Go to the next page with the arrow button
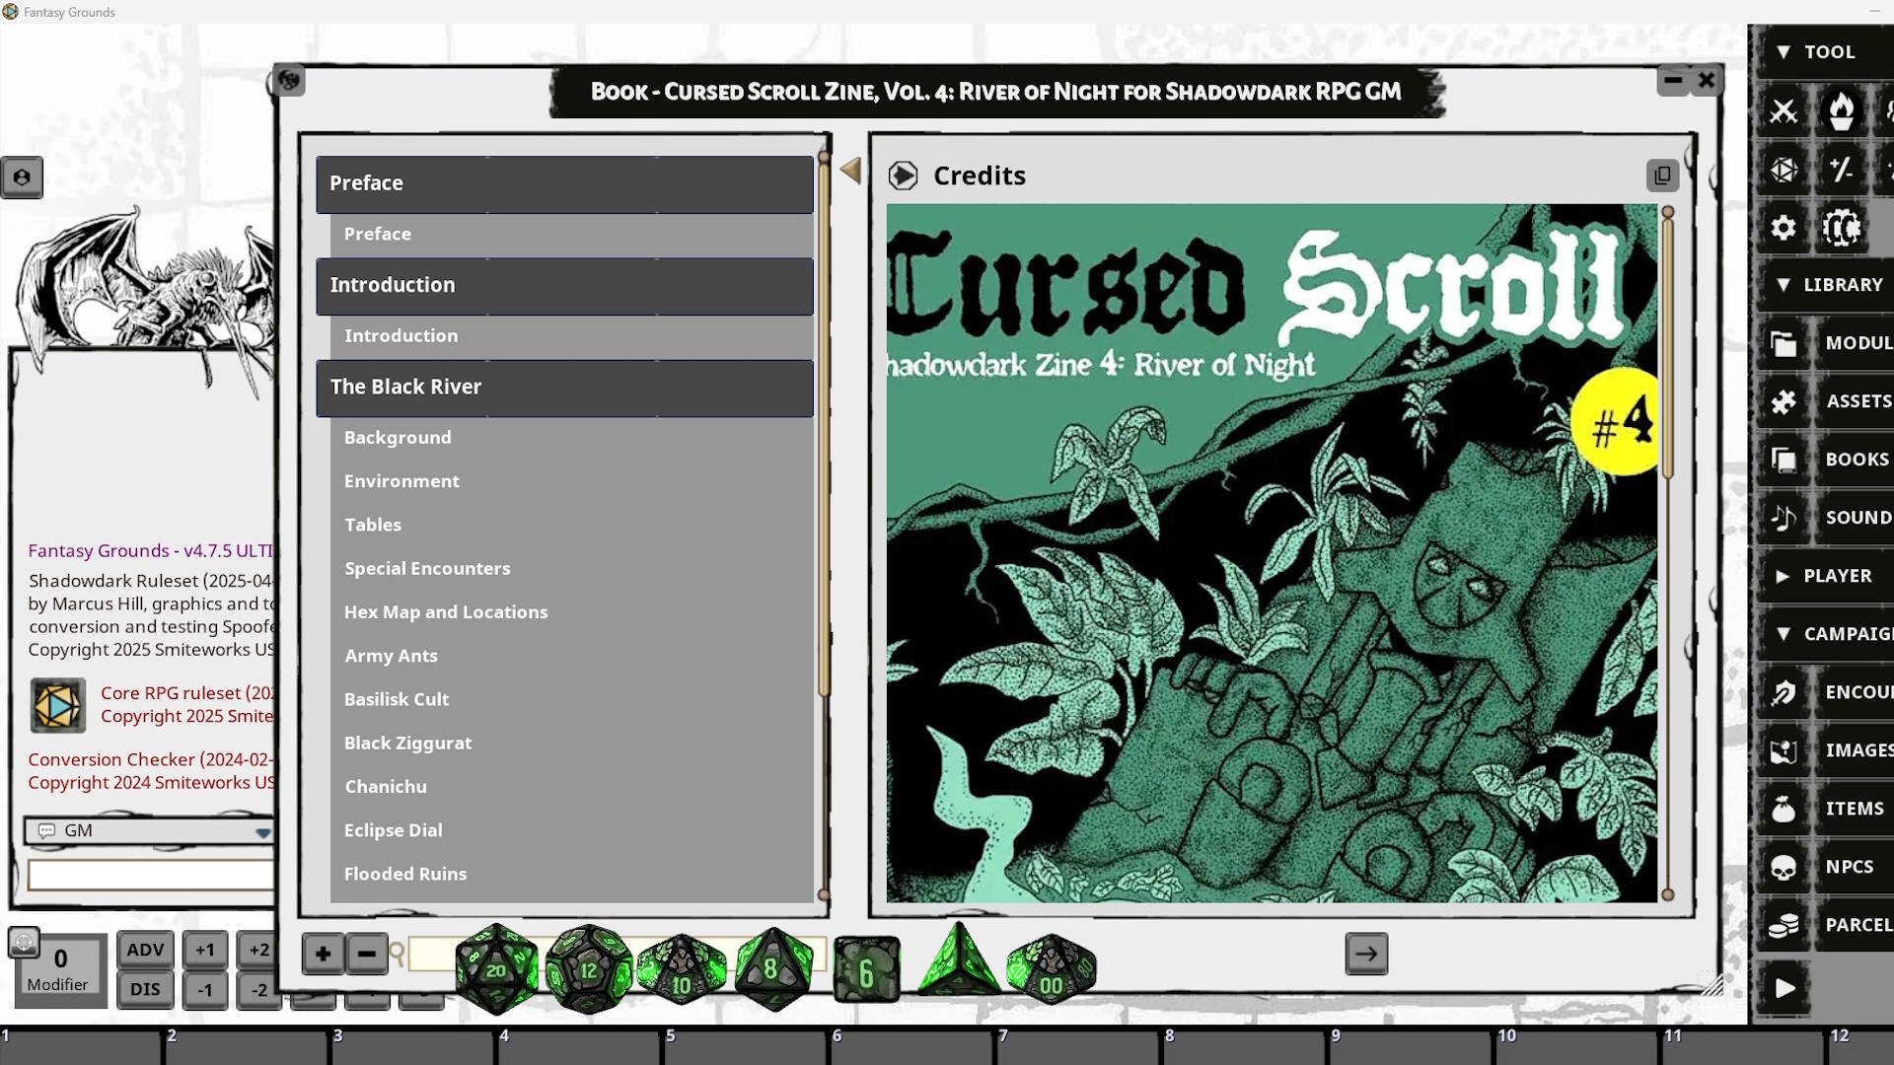The width and height of the screenshot is (1894, 1065). point(1365,954)
